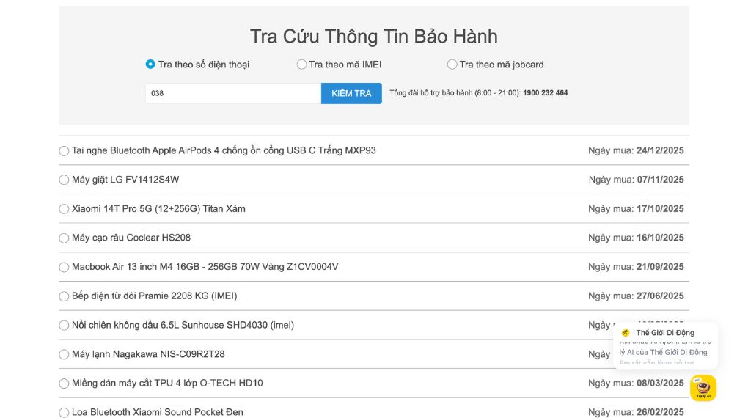
Task: Select 'Tra theo mã jobcard' radio option
Action: tap(452, 64)
